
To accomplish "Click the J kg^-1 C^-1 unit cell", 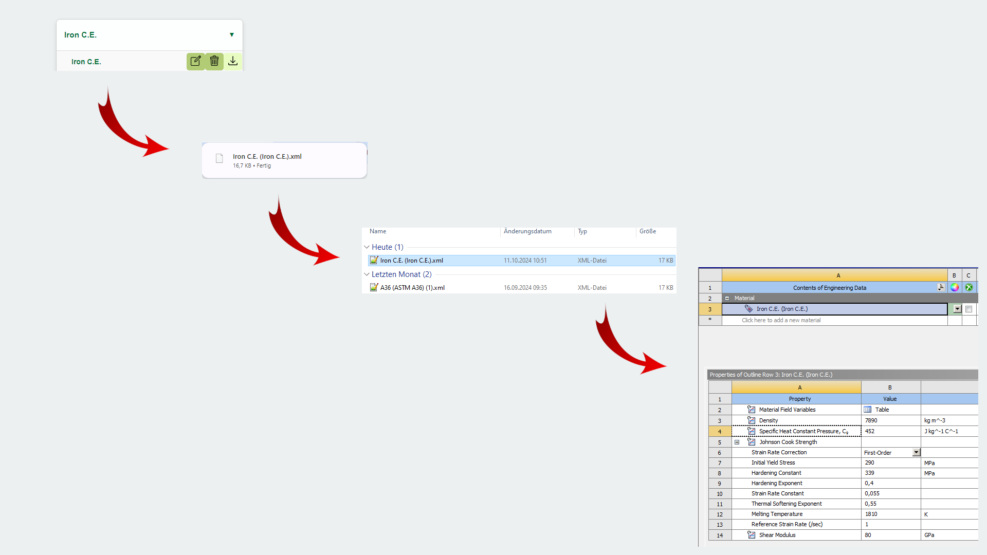I will 949,431.
